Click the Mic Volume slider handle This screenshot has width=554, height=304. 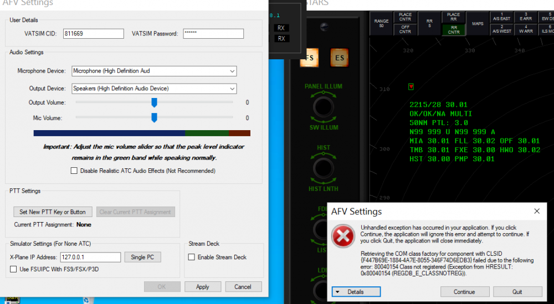point(154,117)
